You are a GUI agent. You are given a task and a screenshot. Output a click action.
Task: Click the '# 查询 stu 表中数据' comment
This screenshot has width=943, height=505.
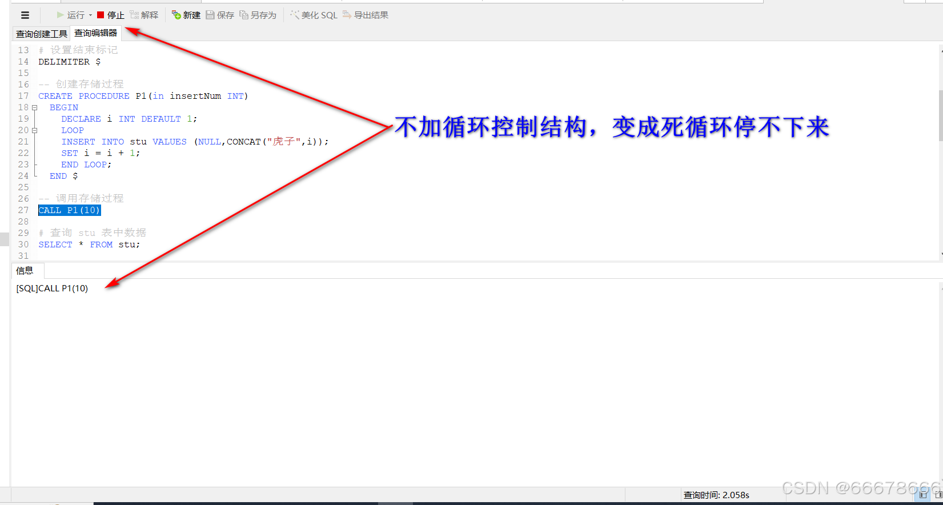tap(93, 233)
